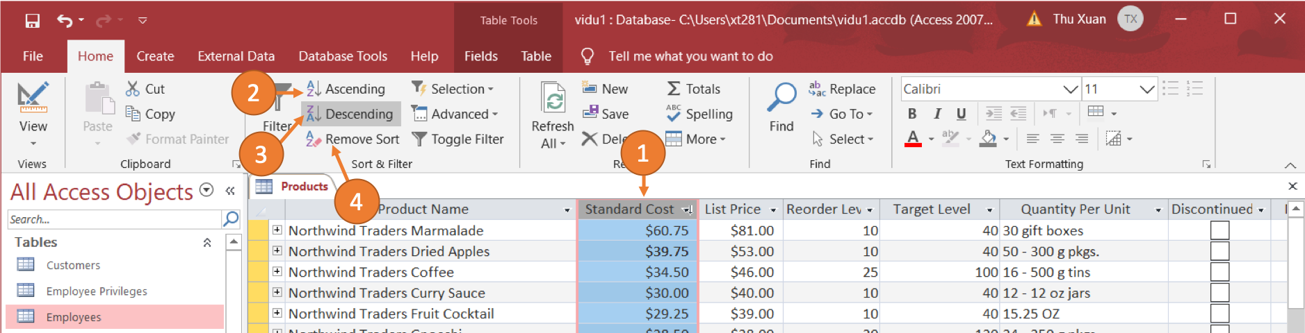Viewport: 1305px width, 333px height.
Task: Click the Tell me what you want to do field
Action: pyautogui.click(x=690, y=56)
